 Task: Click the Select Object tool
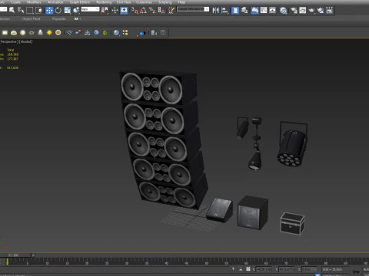click(12, 10)
